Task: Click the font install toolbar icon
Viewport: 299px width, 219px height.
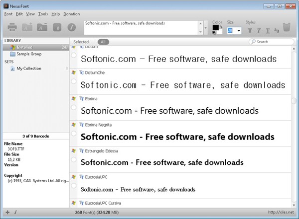Action: 57,27
